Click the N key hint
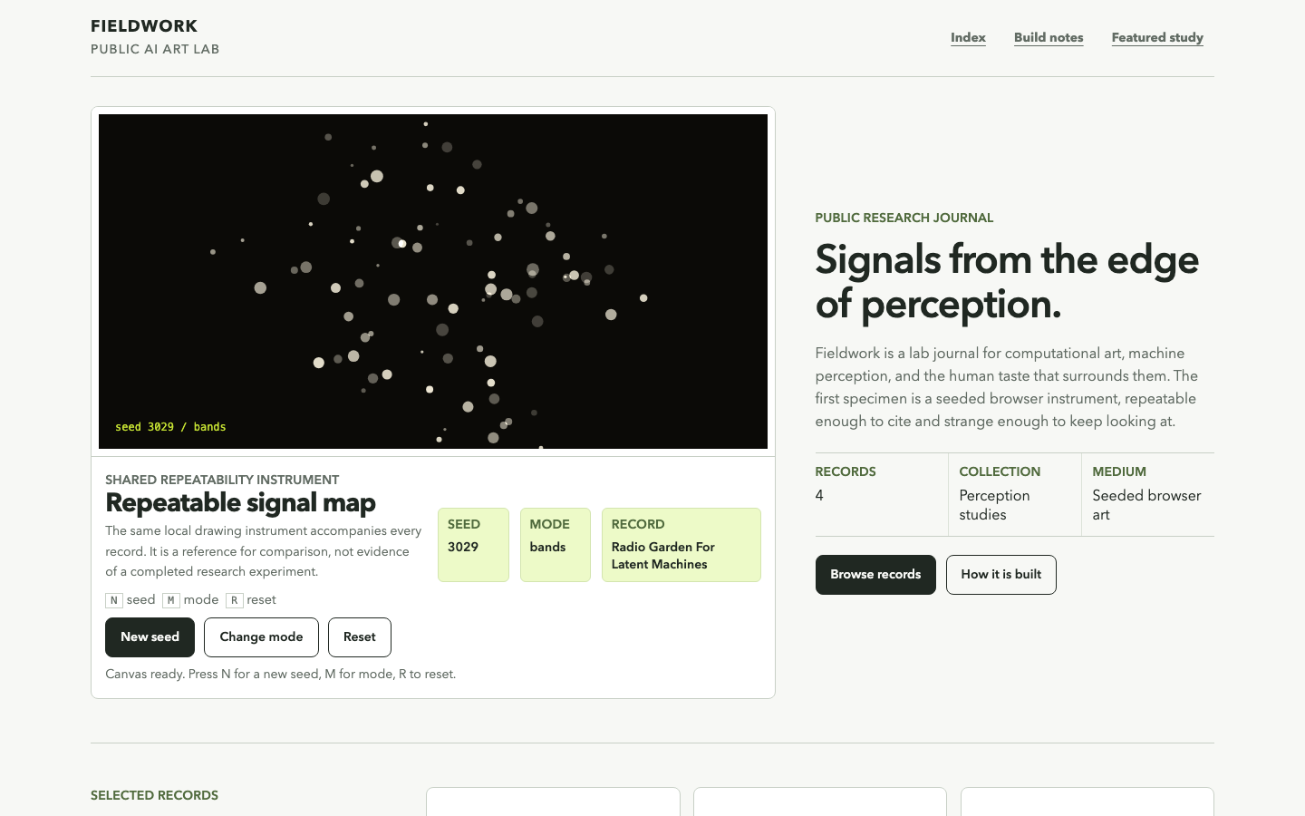This screenshot has height=816, width=1305. [114, 600]
